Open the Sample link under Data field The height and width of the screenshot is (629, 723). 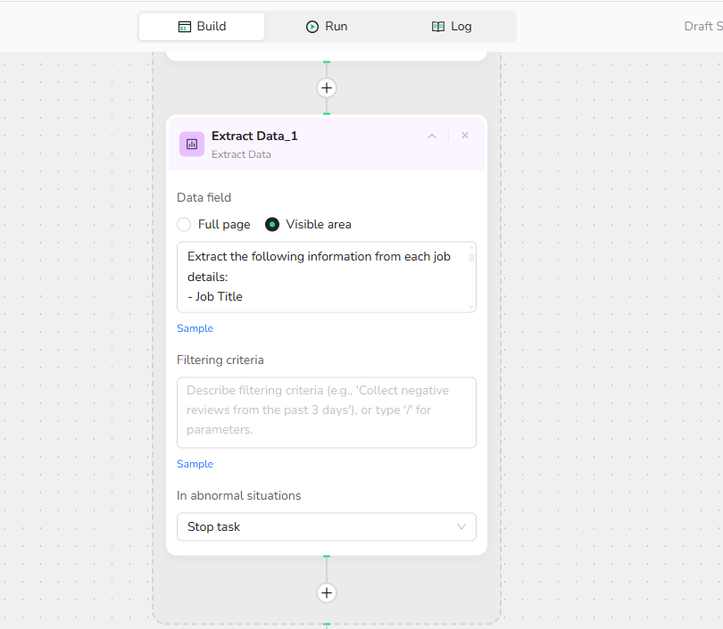[195, 328]
